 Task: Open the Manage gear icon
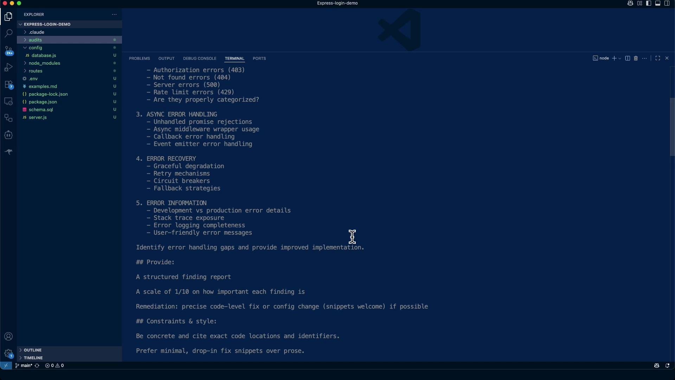(x=8, y=353)
